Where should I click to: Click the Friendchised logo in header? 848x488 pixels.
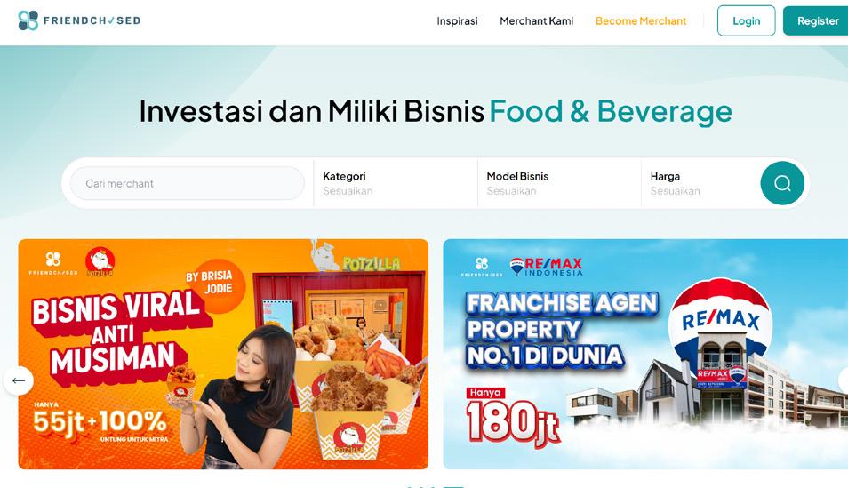click(x=79, y=20)
